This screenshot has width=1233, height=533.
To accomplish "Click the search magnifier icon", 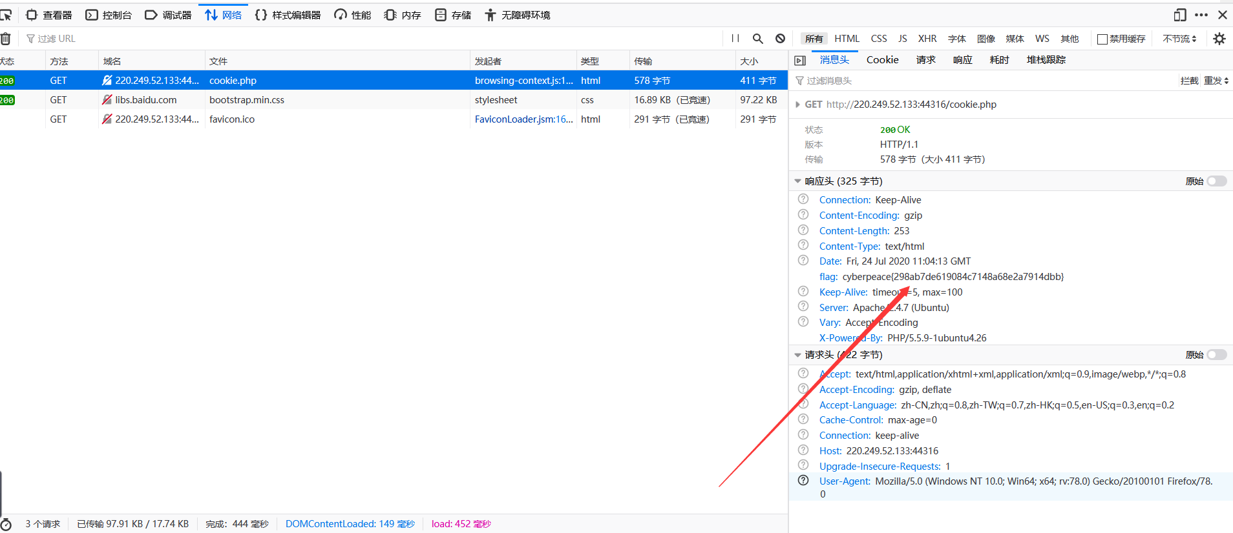I will click(x=758, y=39).
